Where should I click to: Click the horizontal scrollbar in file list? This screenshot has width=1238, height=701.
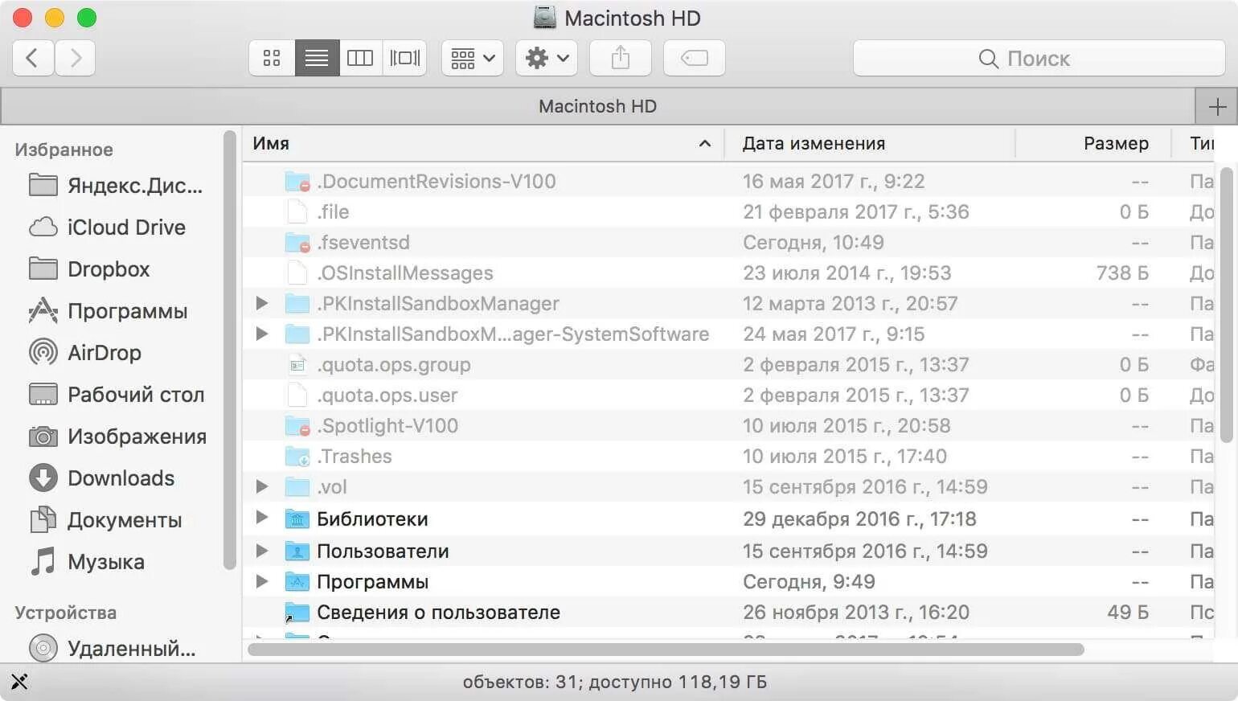666,649
